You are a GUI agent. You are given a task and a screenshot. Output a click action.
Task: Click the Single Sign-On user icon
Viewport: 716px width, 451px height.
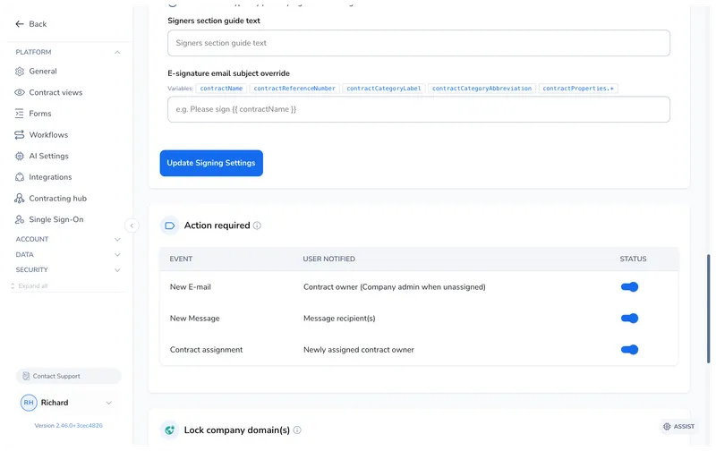point(19,219)
